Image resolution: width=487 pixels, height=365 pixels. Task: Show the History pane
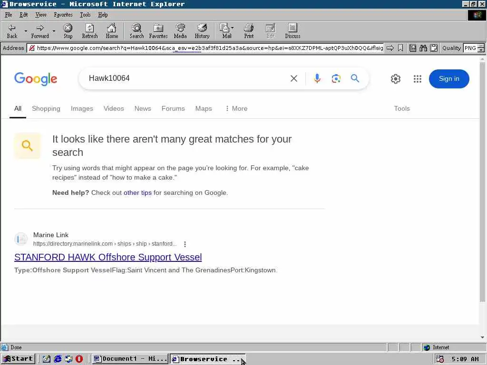click(x=202, y=31)
